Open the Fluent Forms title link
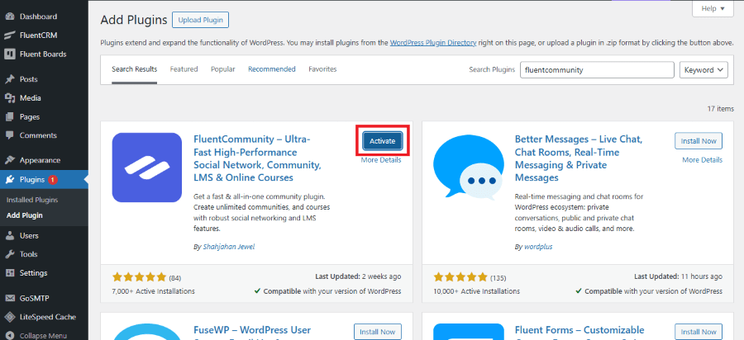This screenshot has height=340, width=744. tap(579, 330)
